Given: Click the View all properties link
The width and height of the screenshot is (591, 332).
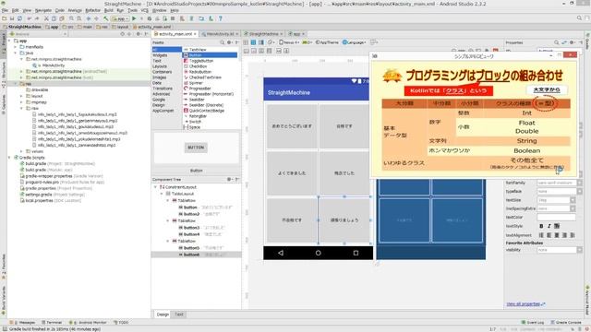Looking at the screenshot, I should click(525, 303).
